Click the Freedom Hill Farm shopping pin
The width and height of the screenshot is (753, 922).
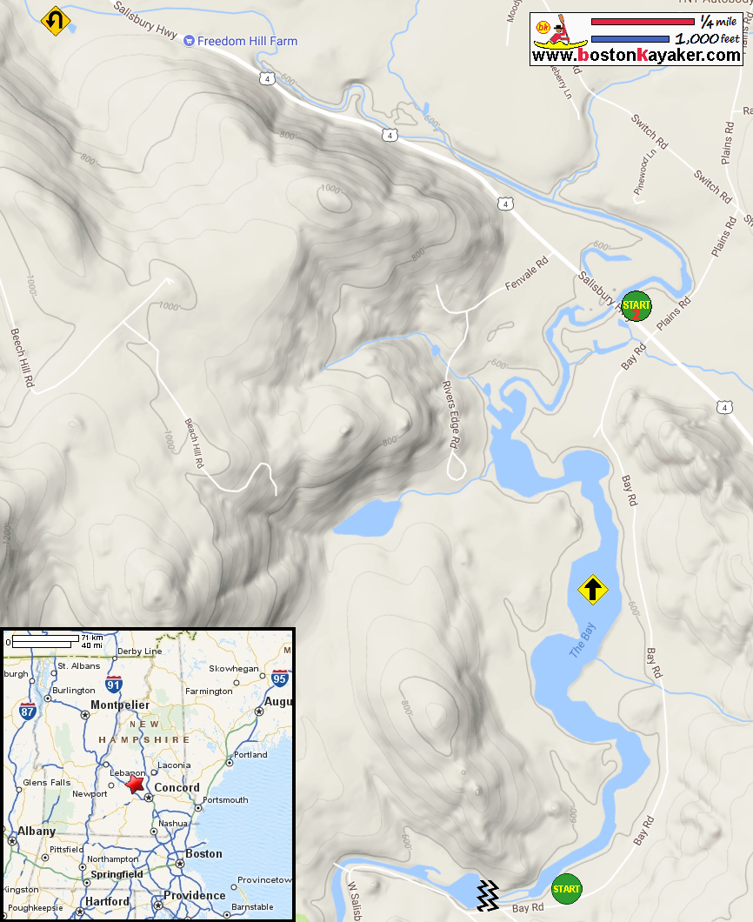pos(189,41)
